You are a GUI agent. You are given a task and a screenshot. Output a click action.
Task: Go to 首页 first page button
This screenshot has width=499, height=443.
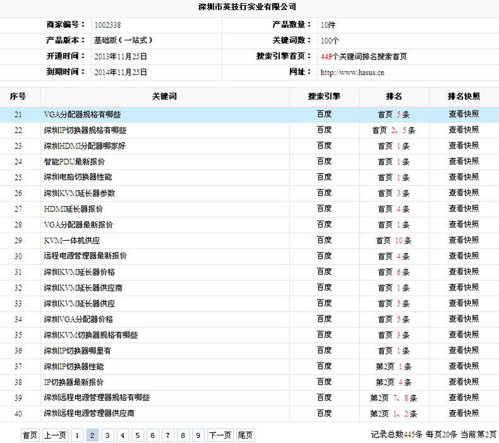pyautogui.click(x=30, y=435)
